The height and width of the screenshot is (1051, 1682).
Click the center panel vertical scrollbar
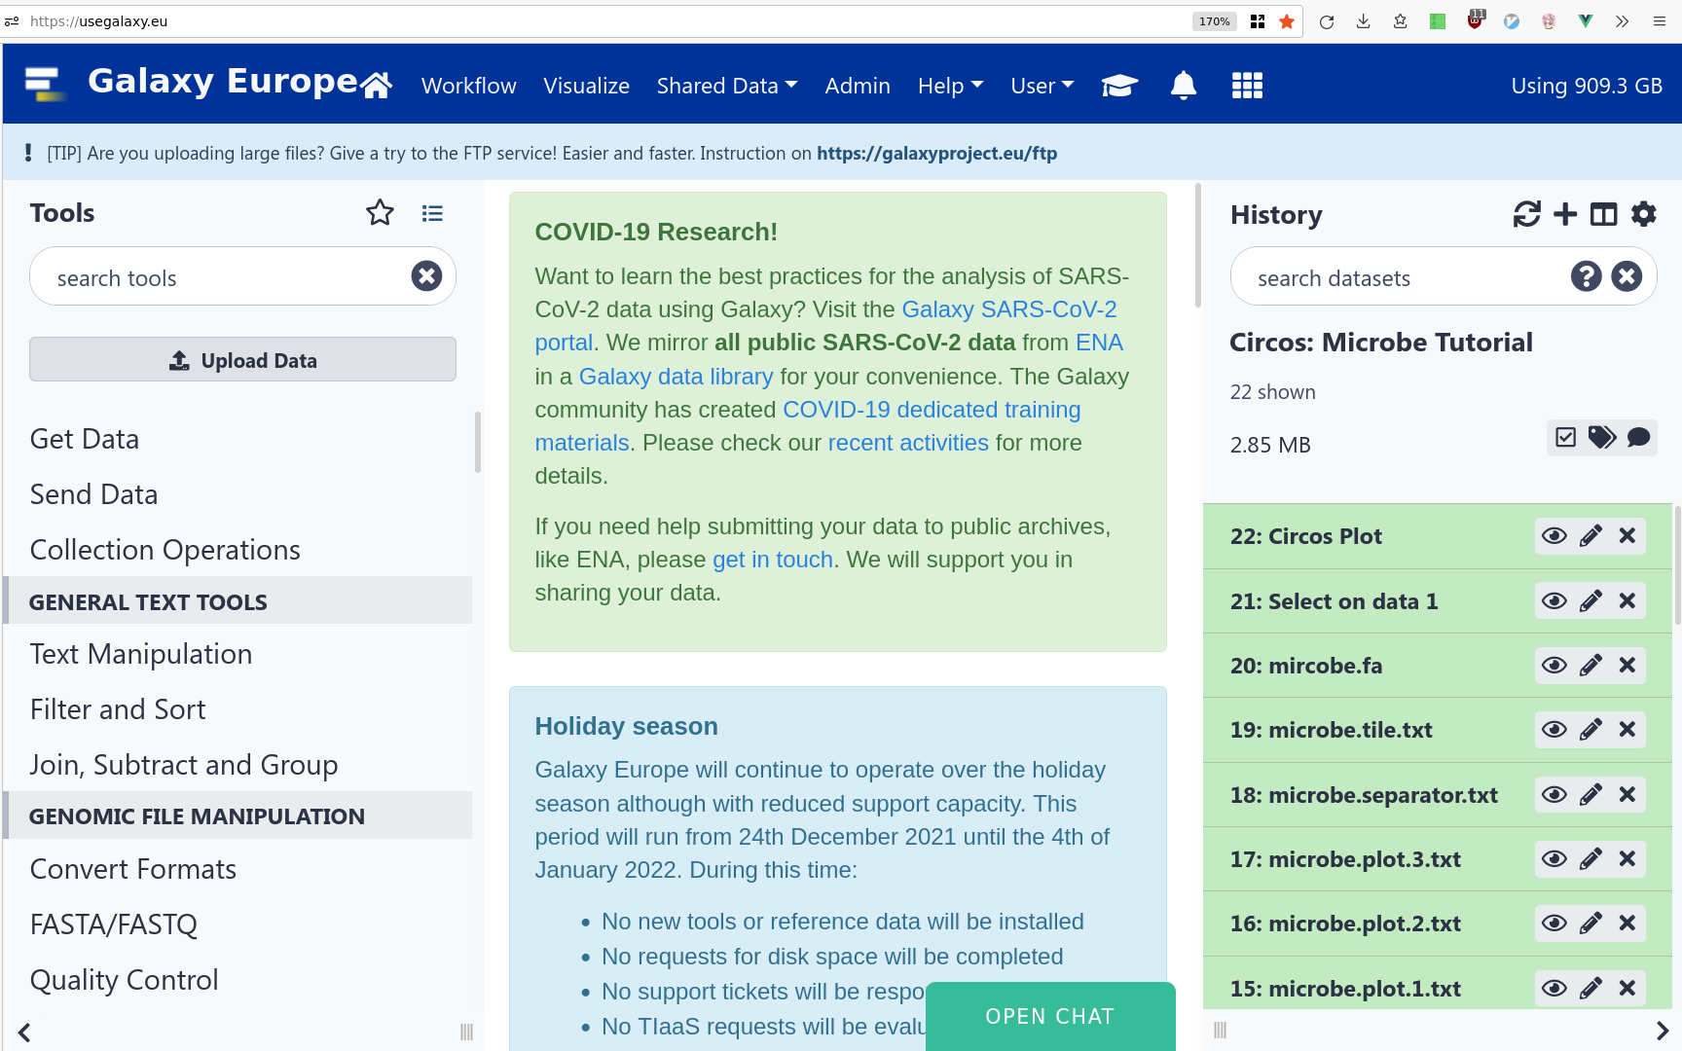[1197, 245]
